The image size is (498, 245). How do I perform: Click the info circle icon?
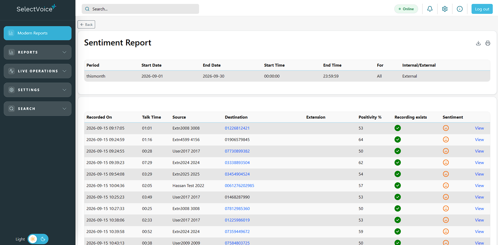coord(460,9)
